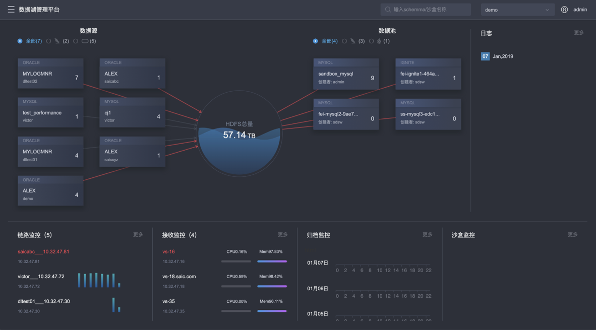Screen dimensions: 596x330
Task: Click 更多 in the 链路监控 panel
Action: [138, 235]
